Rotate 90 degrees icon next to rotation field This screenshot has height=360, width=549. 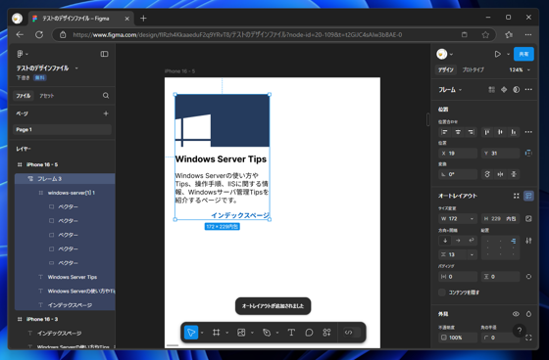487,174
